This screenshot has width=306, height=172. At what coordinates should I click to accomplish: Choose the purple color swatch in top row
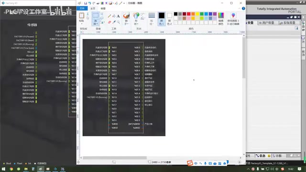click(x=215, y=14)
